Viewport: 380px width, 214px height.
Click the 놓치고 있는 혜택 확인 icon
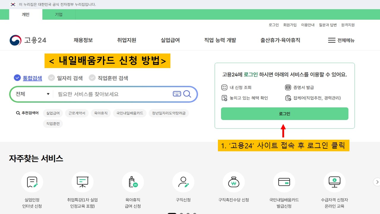point(224,98)
